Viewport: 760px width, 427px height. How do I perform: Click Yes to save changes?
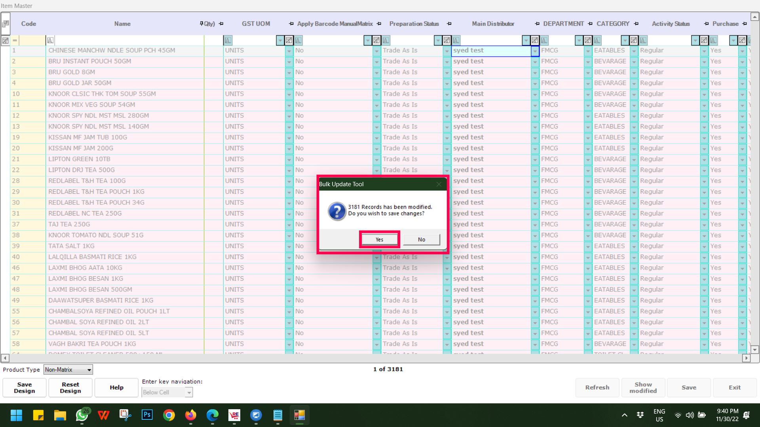pyautogui.click(x=379, y=240)
